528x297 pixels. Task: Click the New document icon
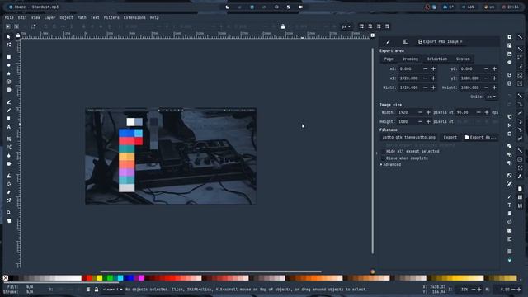coord(510,36)
